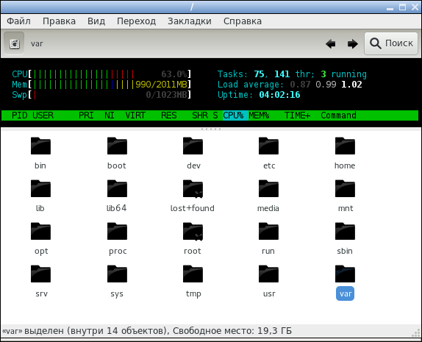This screenshot has height=342, width=422.
Task: Select the etc folder icon
Action: tap(268, 146)
